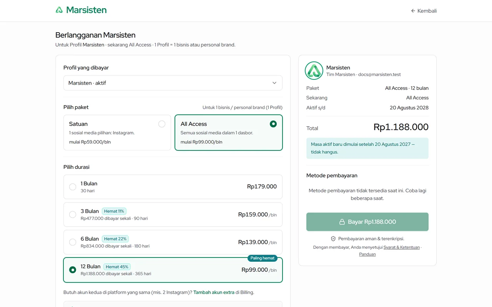This screenshot has height=307, width=492.
Task: Click the Hemat 22% badge
Action: pos(115,239)
